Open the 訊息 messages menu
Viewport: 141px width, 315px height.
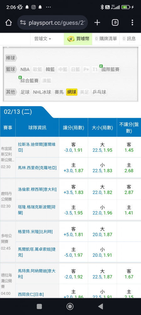(129, 39)
